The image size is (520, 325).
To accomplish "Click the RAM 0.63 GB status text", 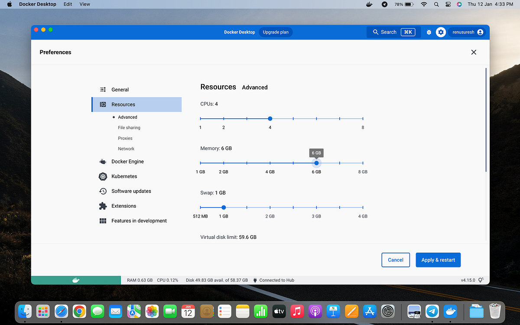I will point(140,280).
